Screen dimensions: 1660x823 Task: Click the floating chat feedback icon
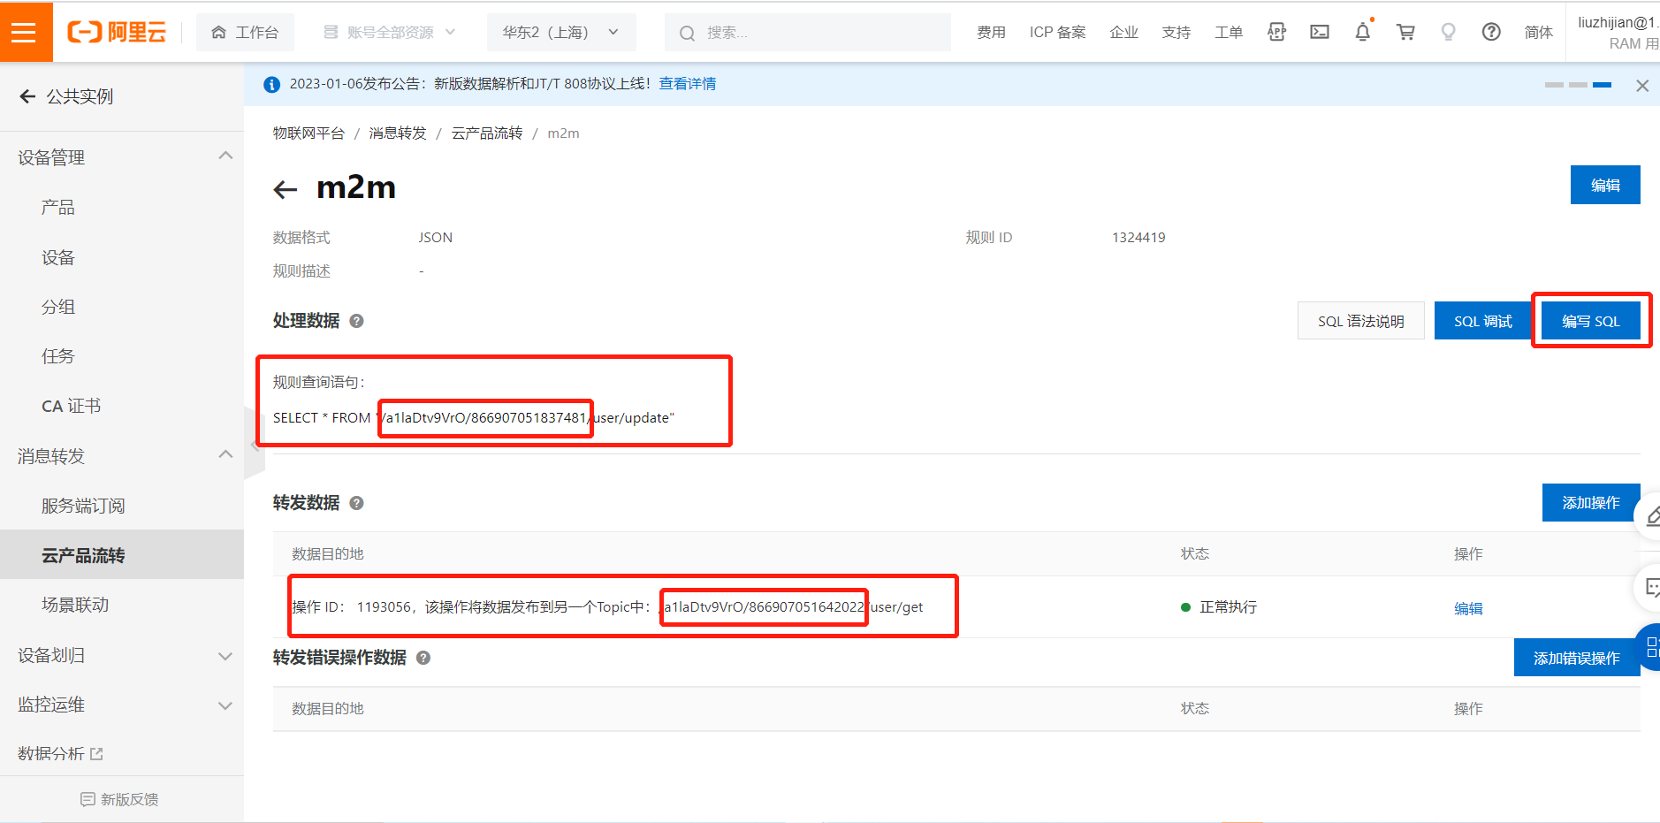pos(1651,587)
